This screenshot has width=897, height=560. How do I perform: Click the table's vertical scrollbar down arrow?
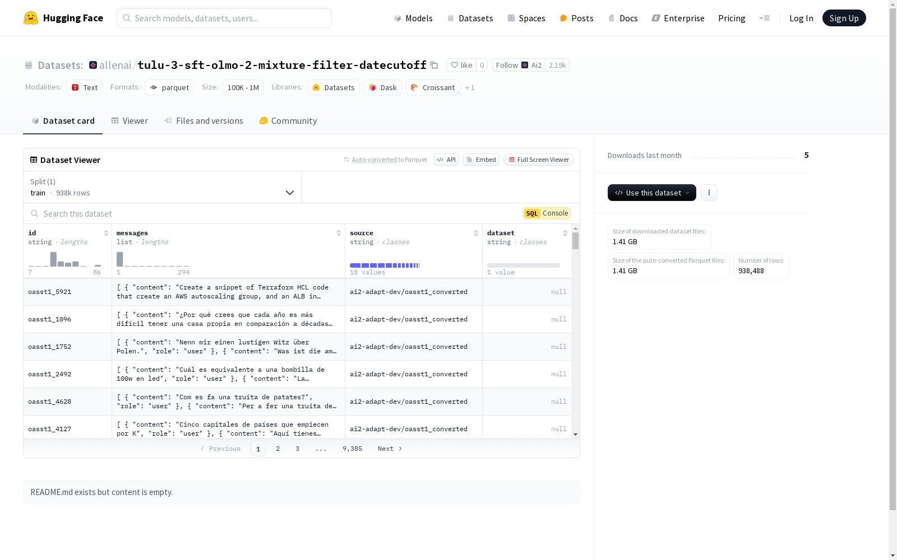click(575, 435)
